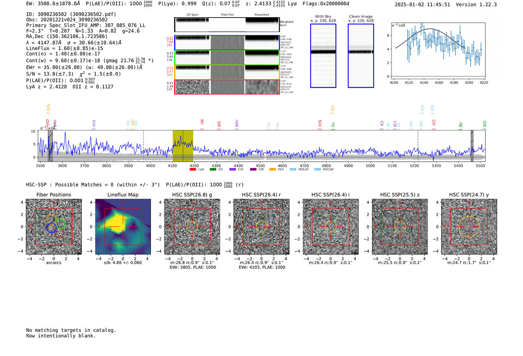523x356 pixels.
Task: Click the OII green legend swatch
Action: tap(213, 169)
